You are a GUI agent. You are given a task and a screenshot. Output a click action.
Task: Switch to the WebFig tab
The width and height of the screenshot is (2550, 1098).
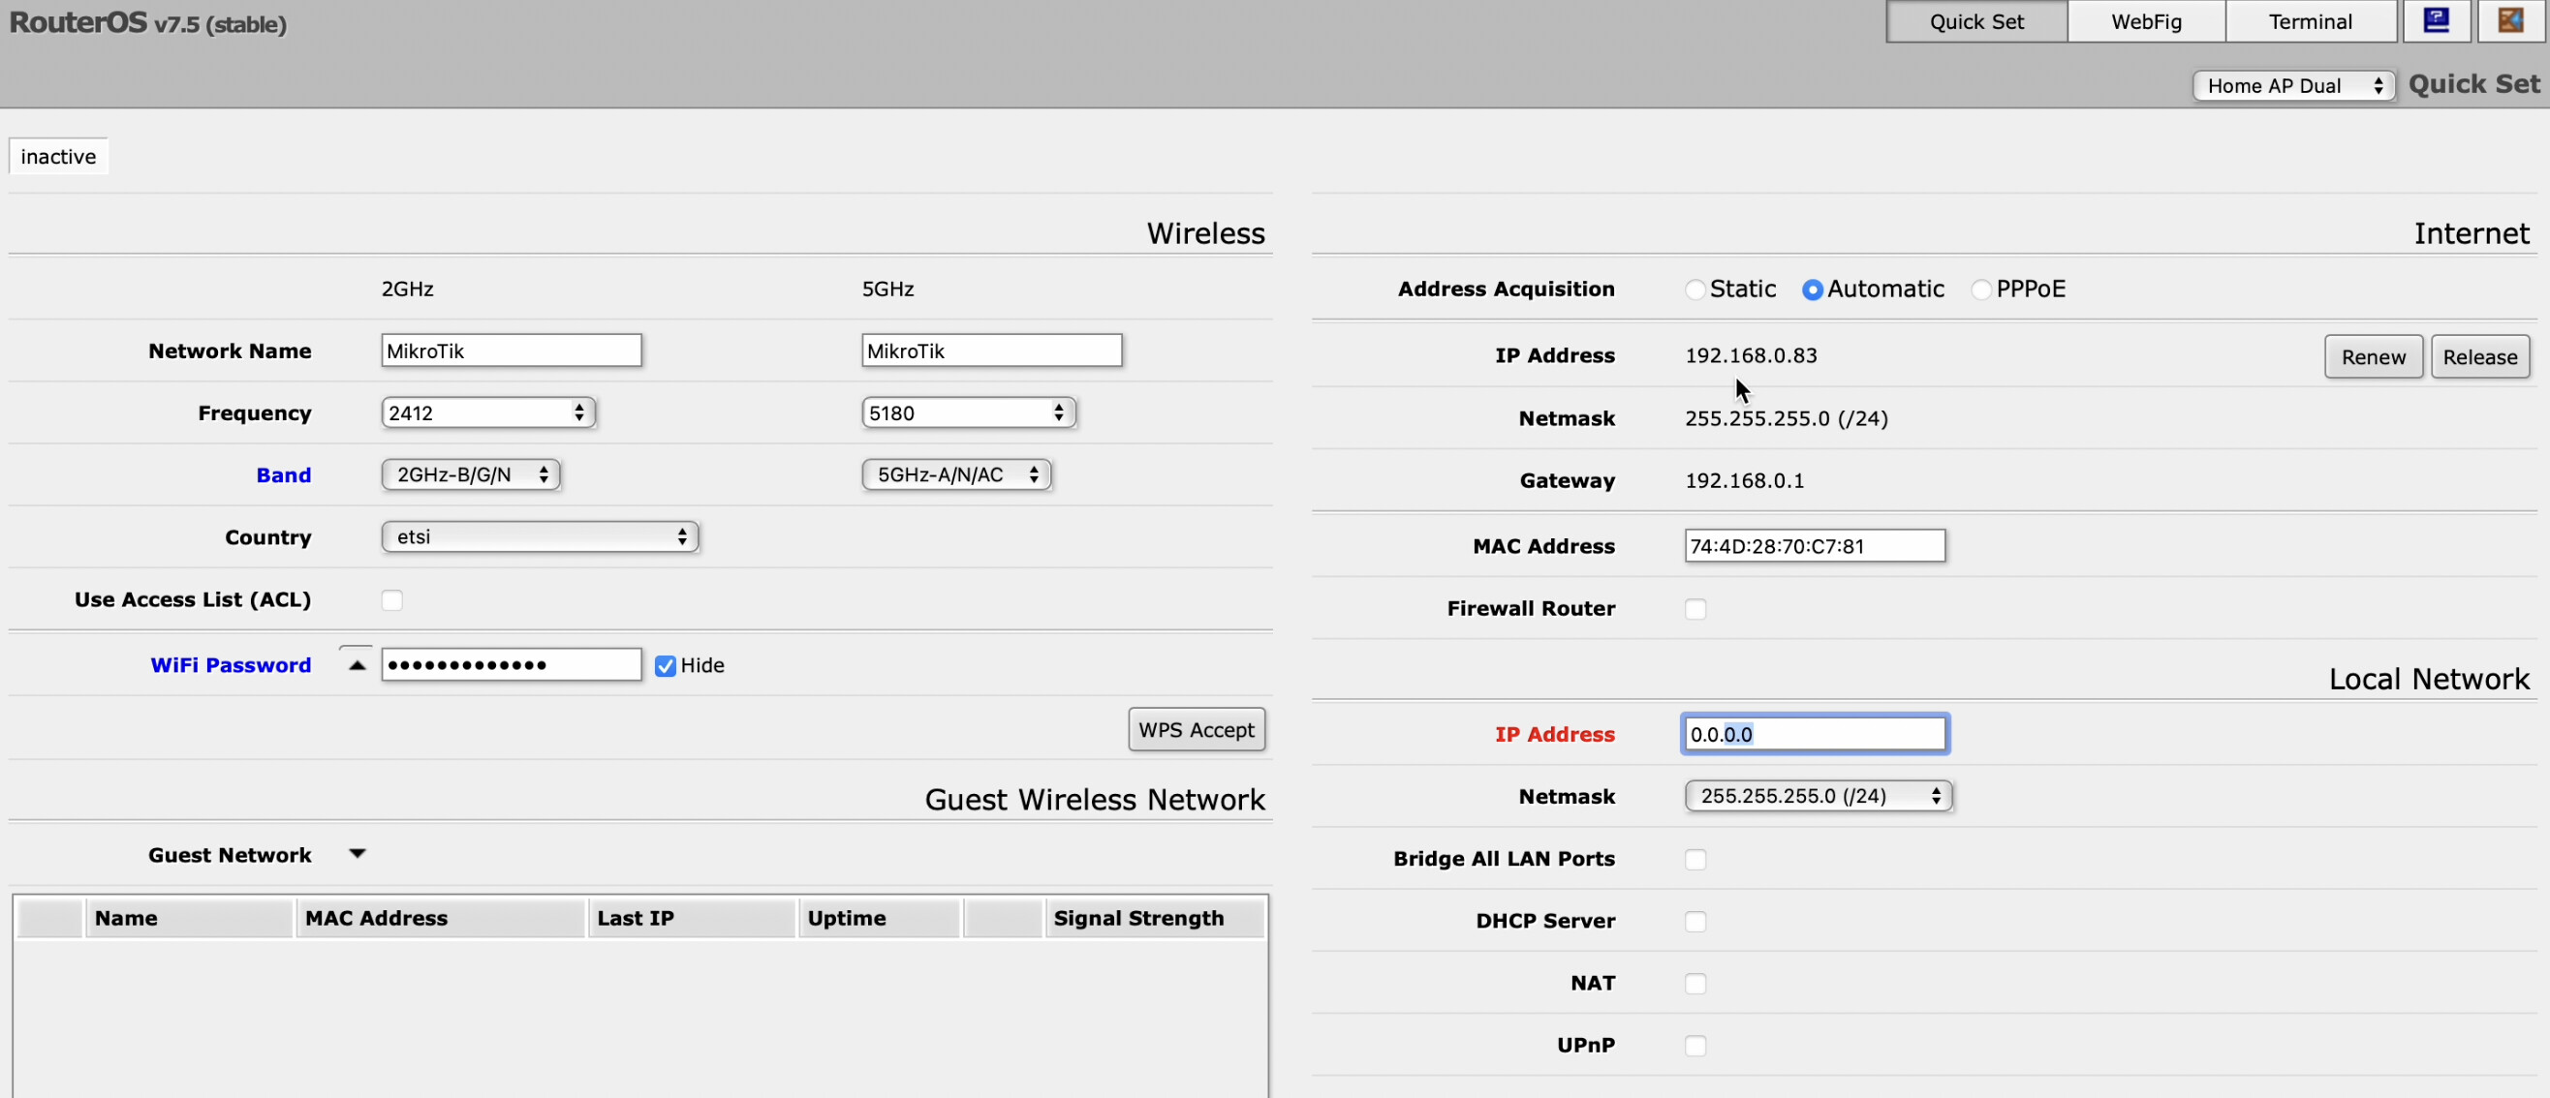click(x=2145, y=21)
